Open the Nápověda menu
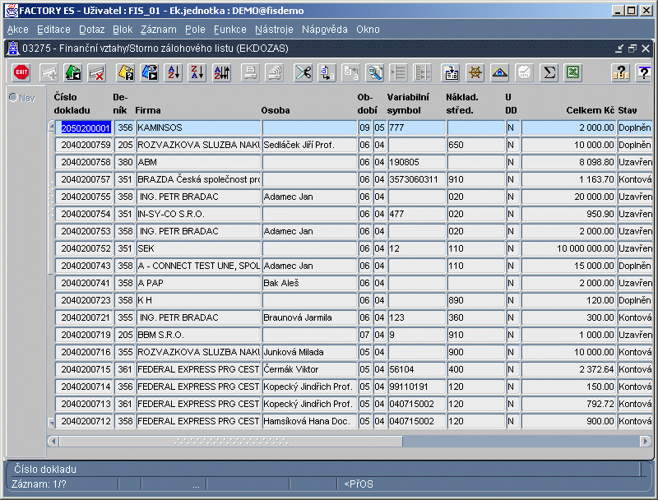658x500 pixels. [324, 30]
